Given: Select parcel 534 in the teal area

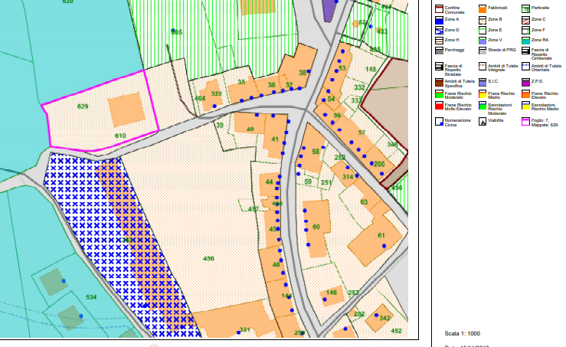Looking at the screenshot, I should (x=91, y=296).
